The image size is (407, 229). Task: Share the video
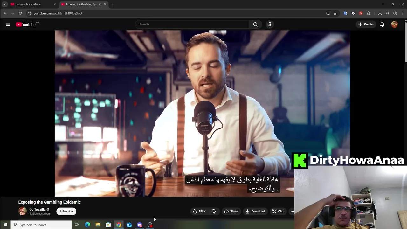(x=231, y=211)
